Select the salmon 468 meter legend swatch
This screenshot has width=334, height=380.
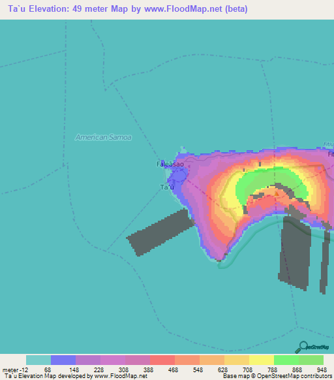click(x=187, y=360)
